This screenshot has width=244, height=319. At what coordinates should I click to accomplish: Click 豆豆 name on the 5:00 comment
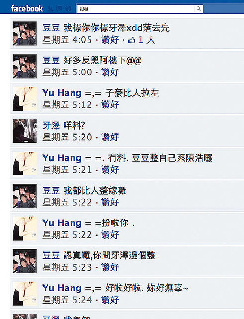click(51, 61)
